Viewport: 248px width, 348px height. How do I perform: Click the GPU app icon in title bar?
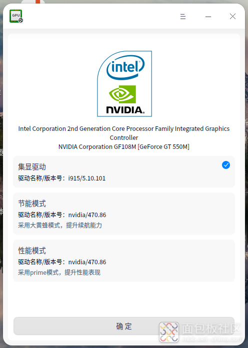pyautogui.click(x=16, y=16)
